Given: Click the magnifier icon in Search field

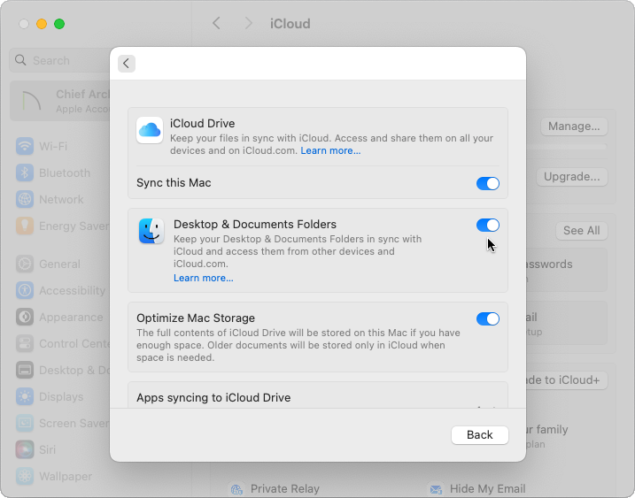Looking at the screenshot, I should 20,60.
